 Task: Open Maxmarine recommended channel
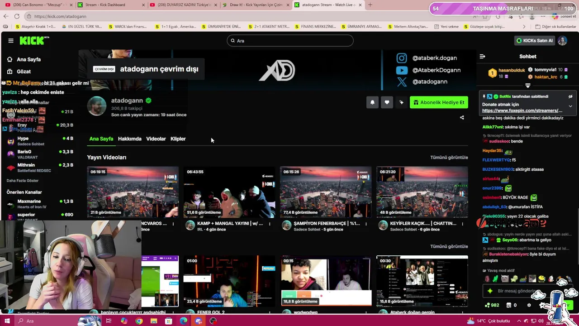click(40, 204)
